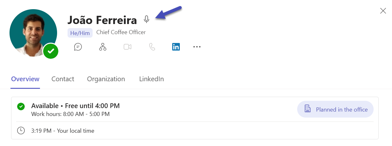Start a chat with João Ferreira
The width and height of the screenshot is (392, 146).
coord(78,47)
